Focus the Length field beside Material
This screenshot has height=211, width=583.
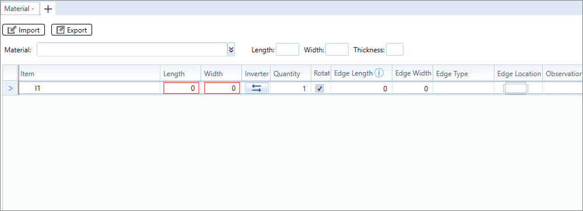287,49
